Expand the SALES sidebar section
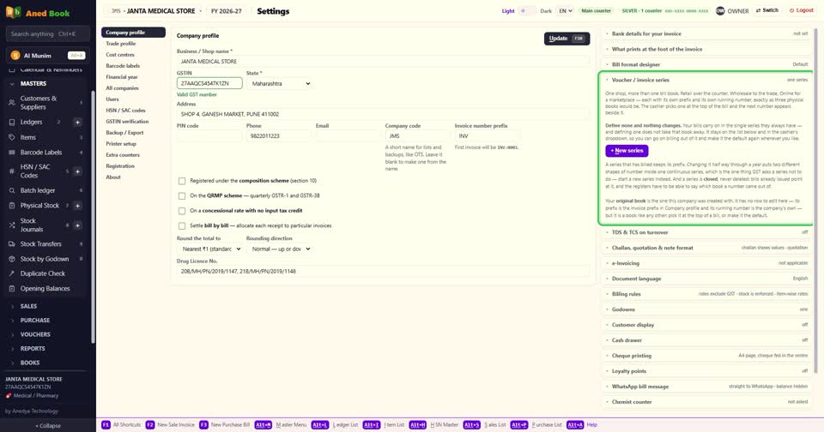This screenshot has height=432, width=824. coord(28,306)
